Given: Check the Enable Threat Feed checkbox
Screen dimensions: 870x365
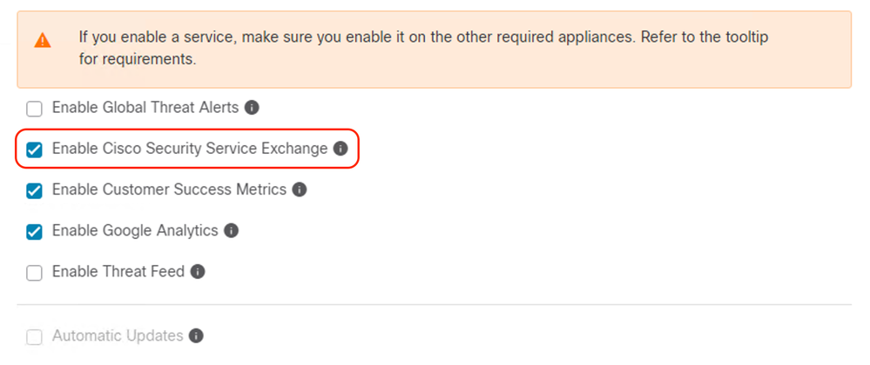Looking at the screenshot, I should pos(35,273).
